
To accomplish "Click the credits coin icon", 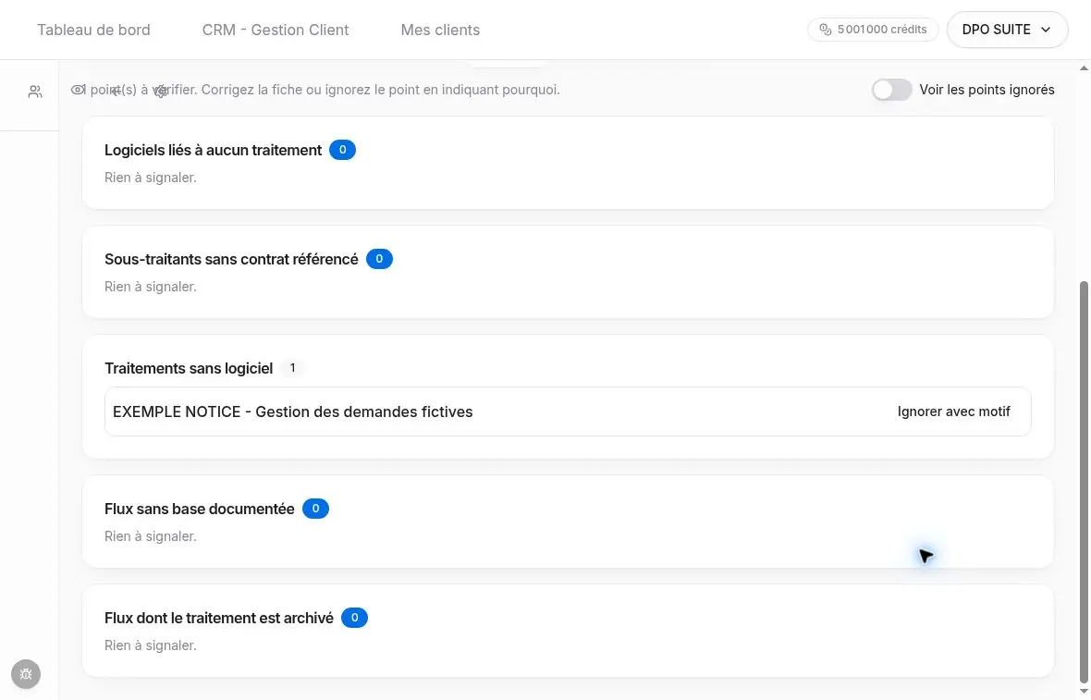I will coord(826,30).
